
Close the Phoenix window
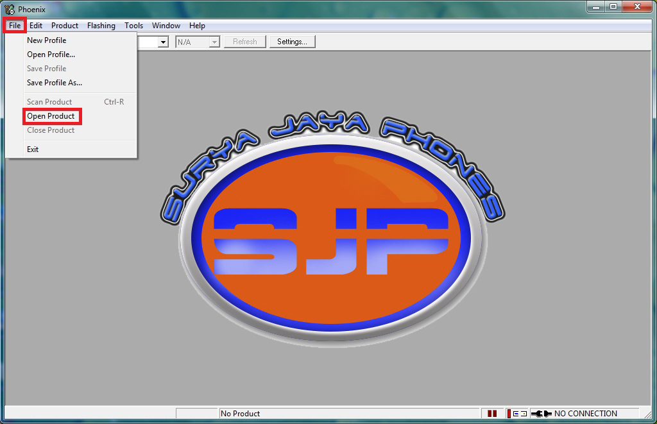pos(637,7)
